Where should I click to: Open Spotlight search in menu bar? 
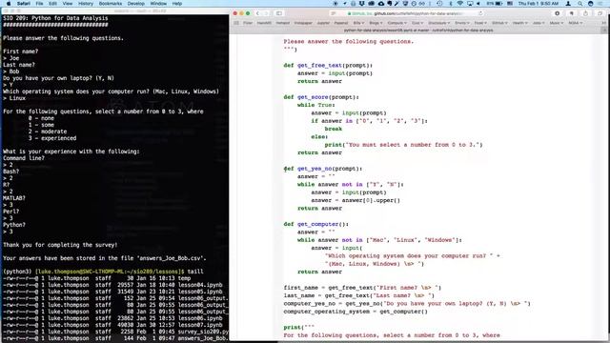point(580,4)
